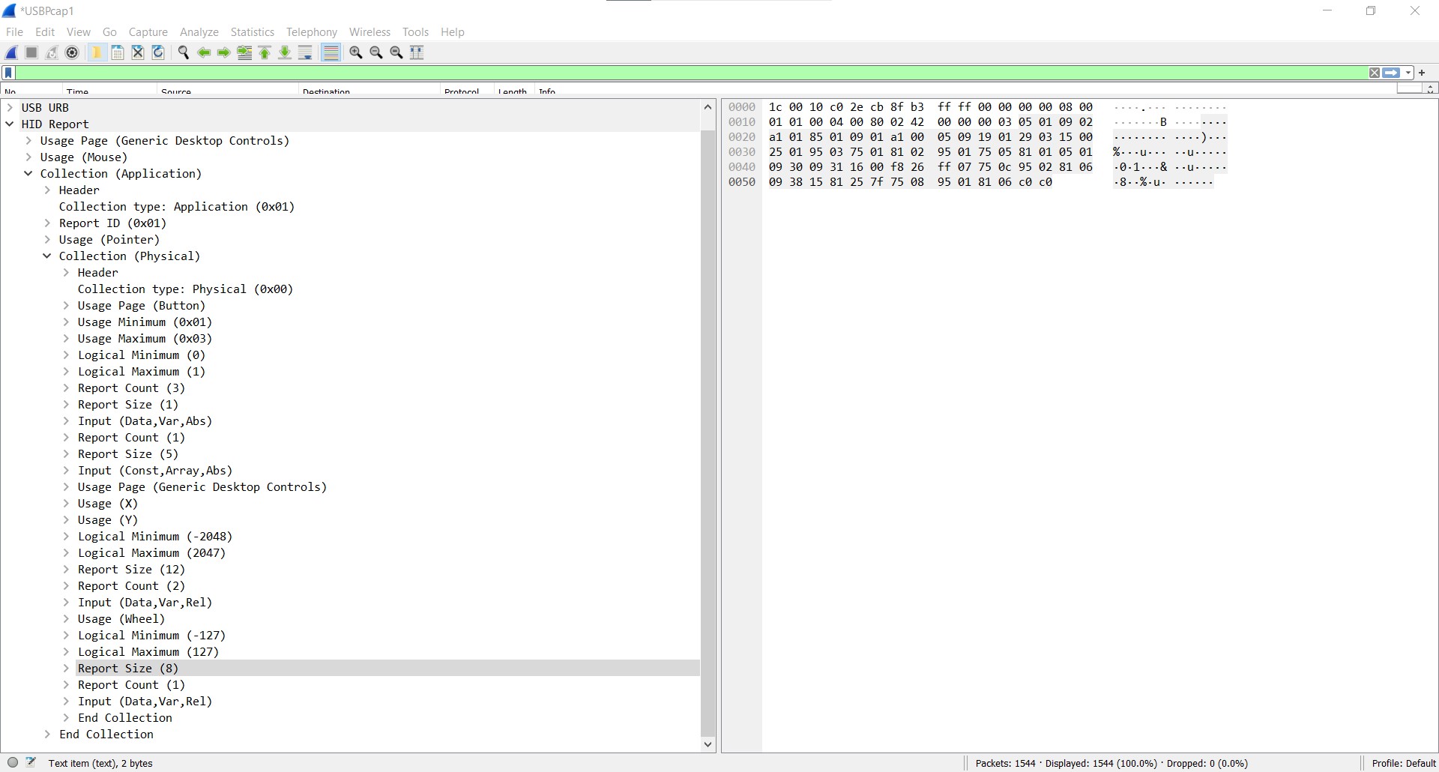Collapse the HID Report node
The height and width of the screenshot is (772, 1439).
[x=10, y=124]
